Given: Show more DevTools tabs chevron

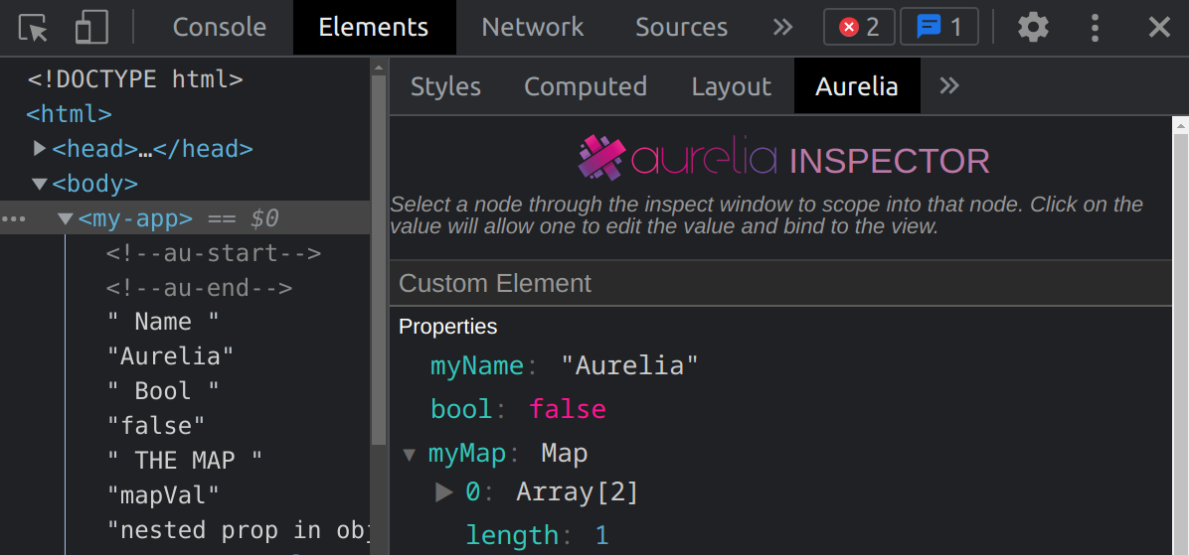Looking at the screenshot, I should click(782, 28).
